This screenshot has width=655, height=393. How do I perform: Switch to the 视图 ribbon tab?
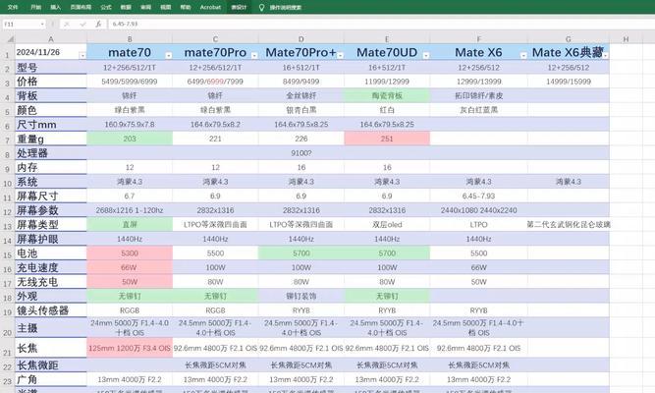tap(165, 7)
